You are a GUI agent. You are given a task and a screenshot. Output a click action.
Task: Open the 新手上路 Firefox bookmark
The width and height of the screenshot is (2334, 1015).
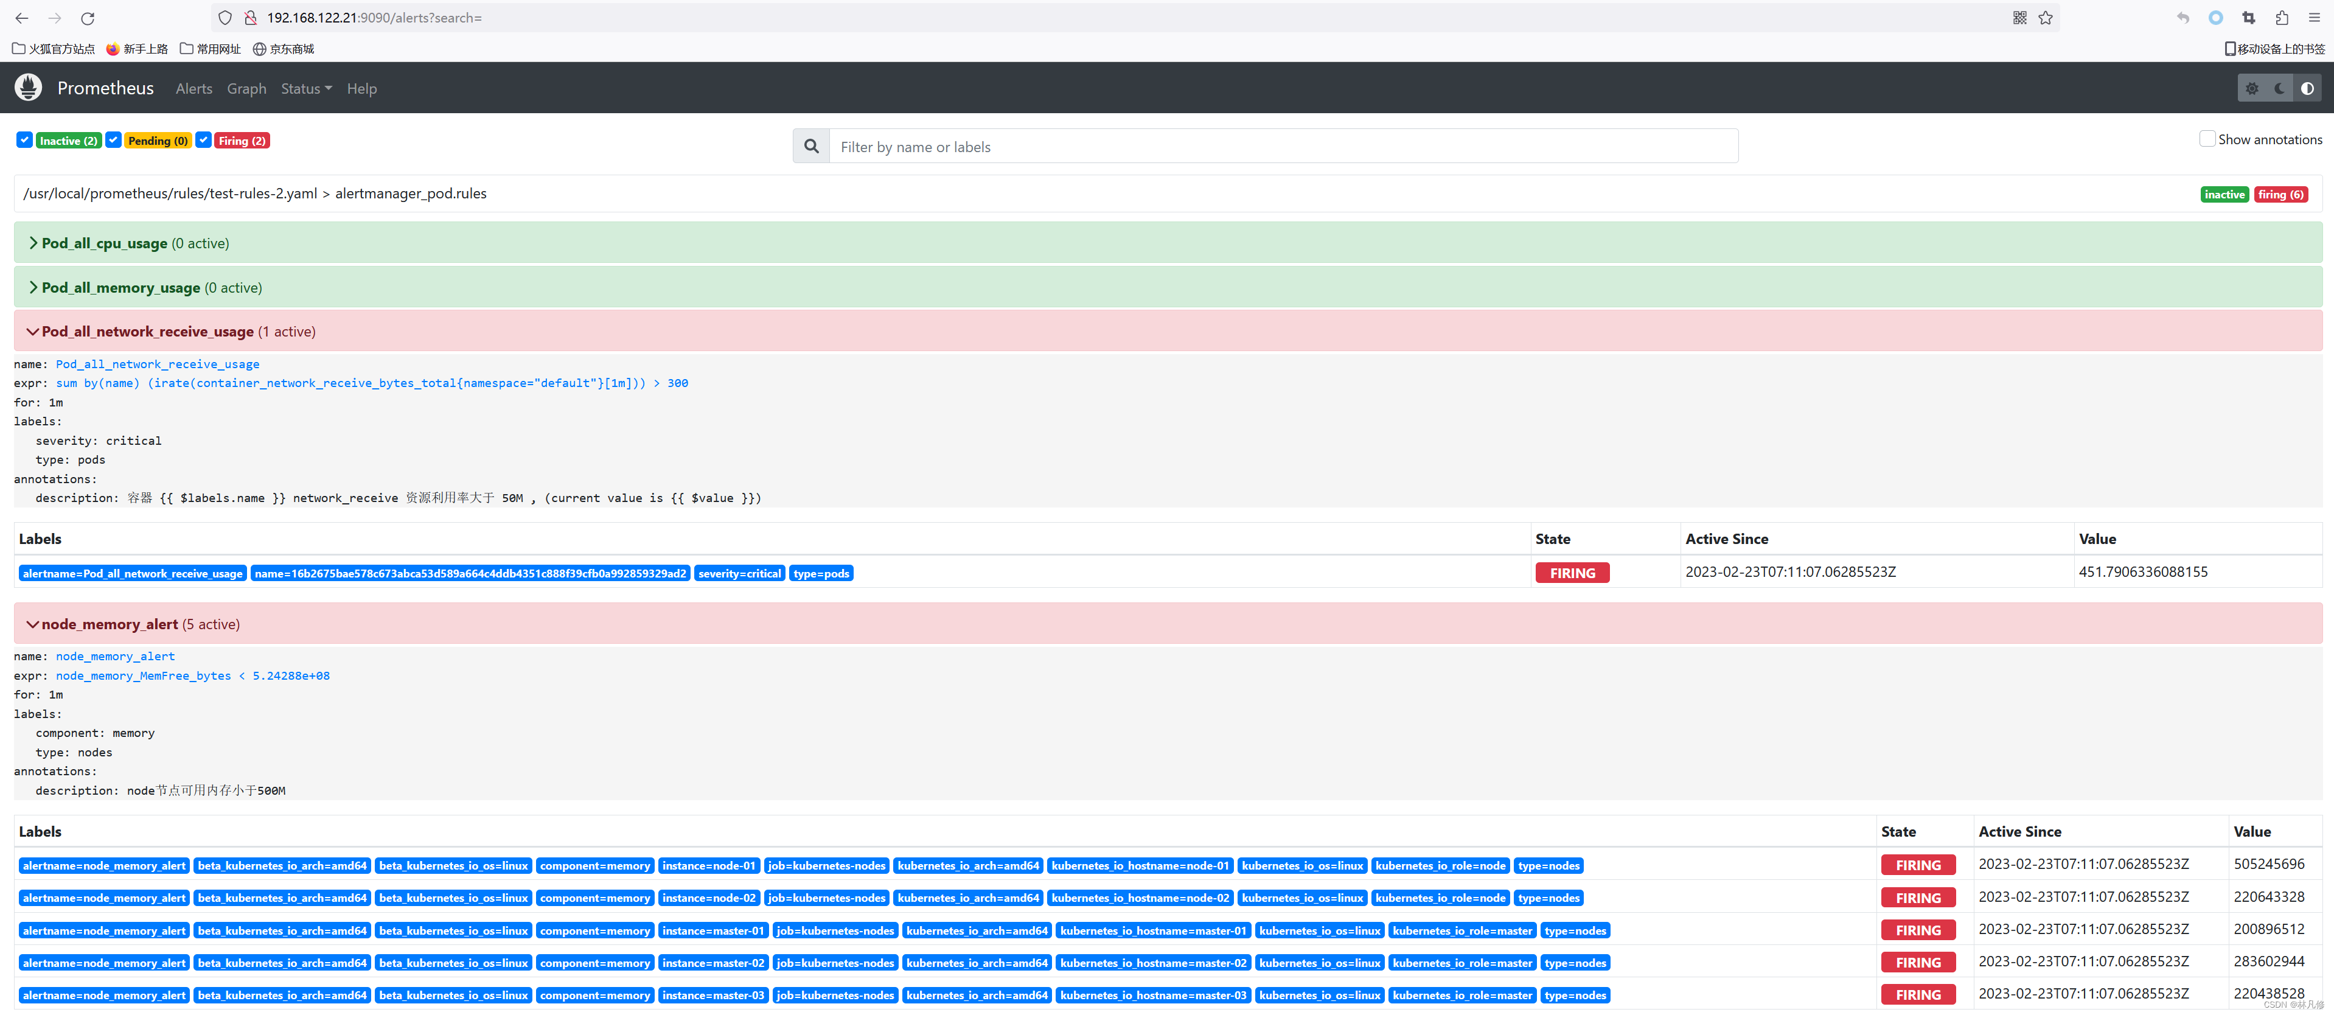click(x=138, y=49)
